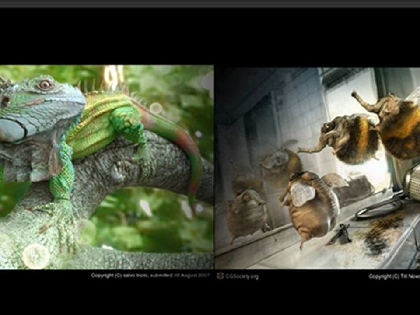Select the 'Copyright (C) Till' caption text

[x=394, y=276]
